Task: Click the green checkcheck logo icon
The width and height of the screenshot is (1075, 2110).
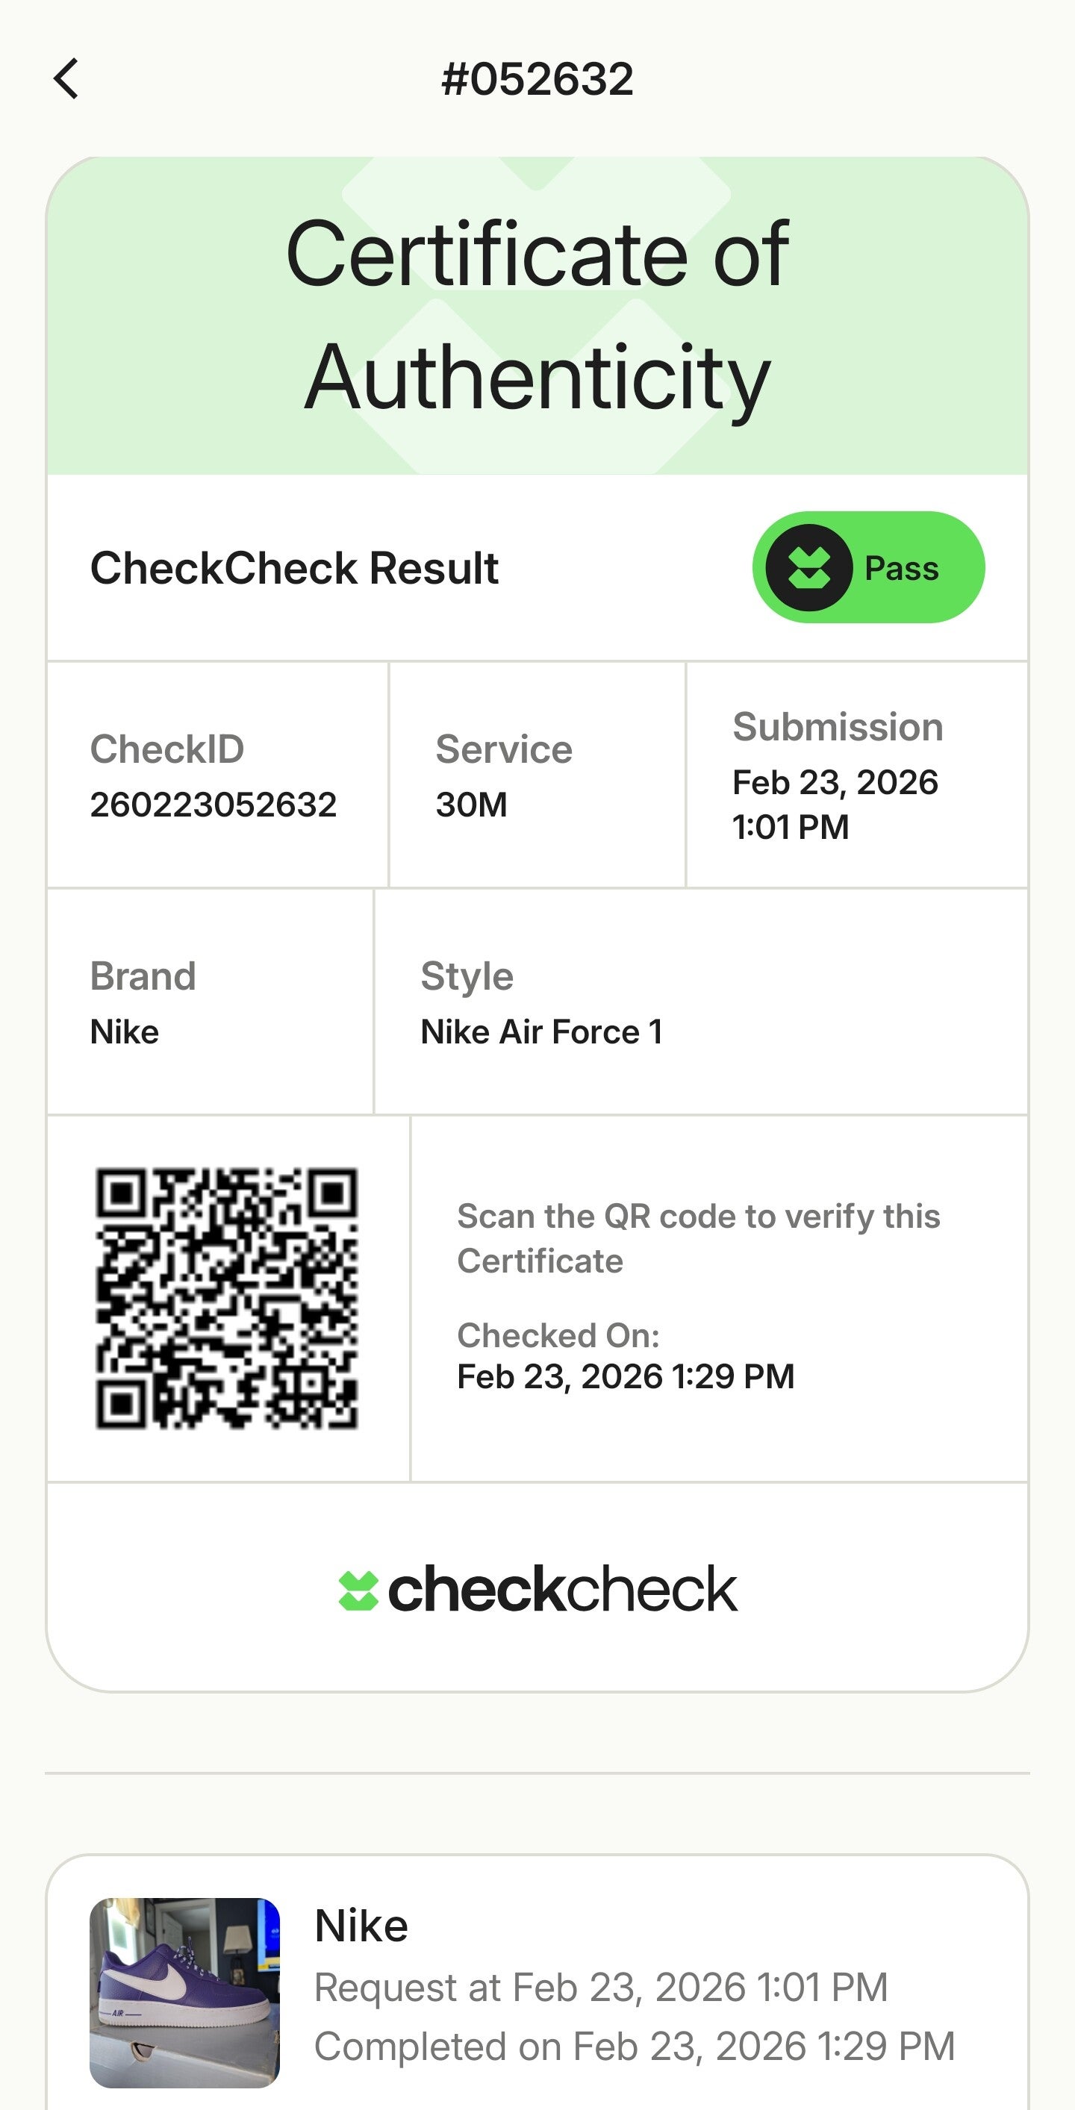Action: point(358,1591)
